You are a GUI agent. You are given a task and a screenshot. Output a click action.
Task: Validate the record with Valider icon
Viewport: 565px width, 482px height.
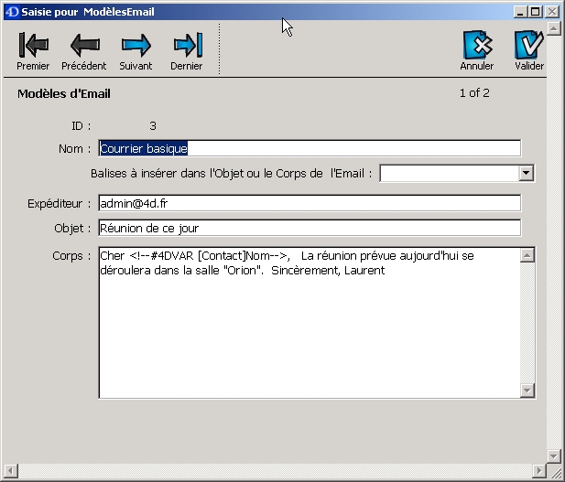[x=528, y=46]
